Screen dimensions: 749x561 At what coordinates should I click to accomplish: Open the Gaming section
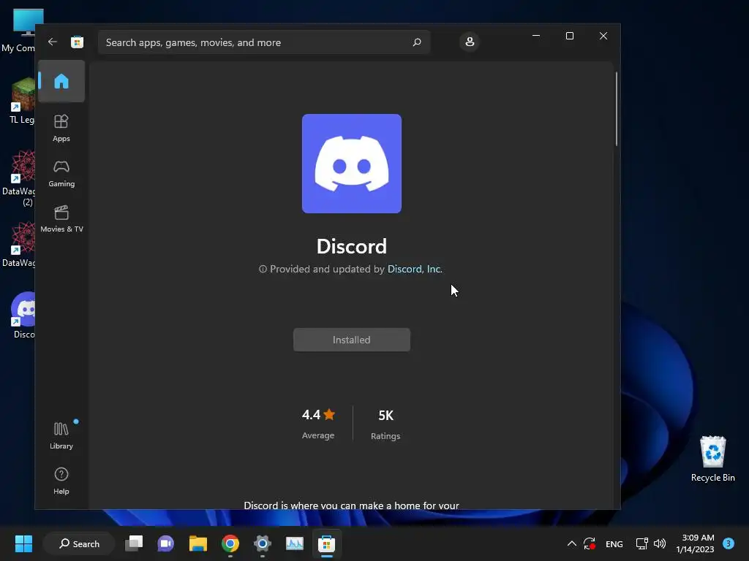pyautogui.click(x=61, y=174)
